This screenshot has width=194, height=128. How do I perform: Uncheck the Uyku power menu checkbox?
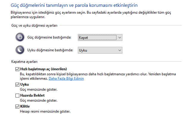tap(17, 85)
